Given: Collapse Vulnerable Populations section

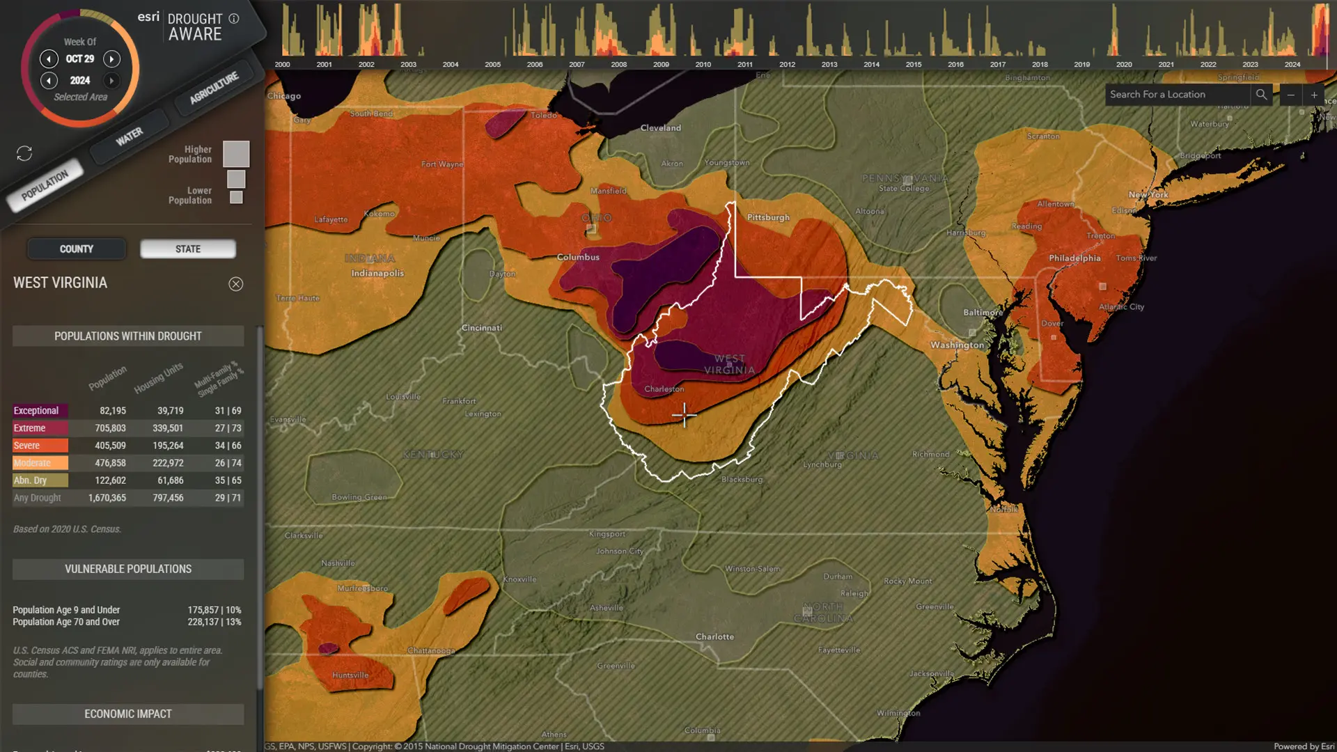Looking at the screenshot, I should (128, 569).
